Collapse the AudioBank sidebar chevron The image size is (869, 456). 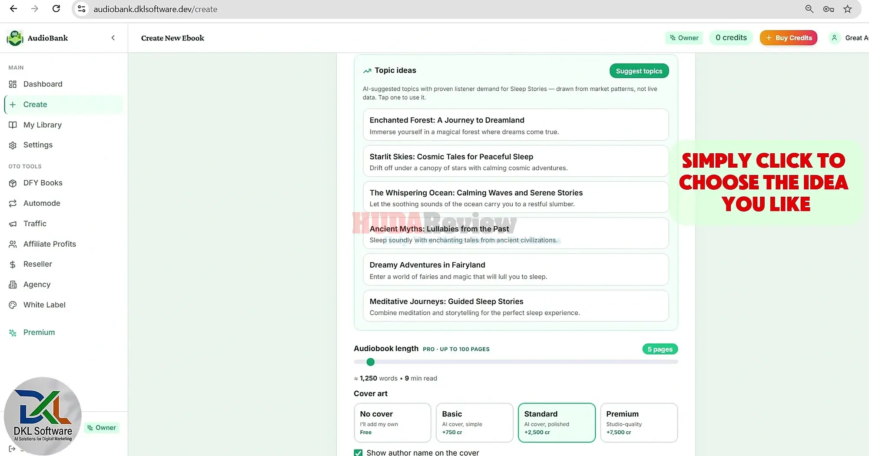(x=113, y=38)
